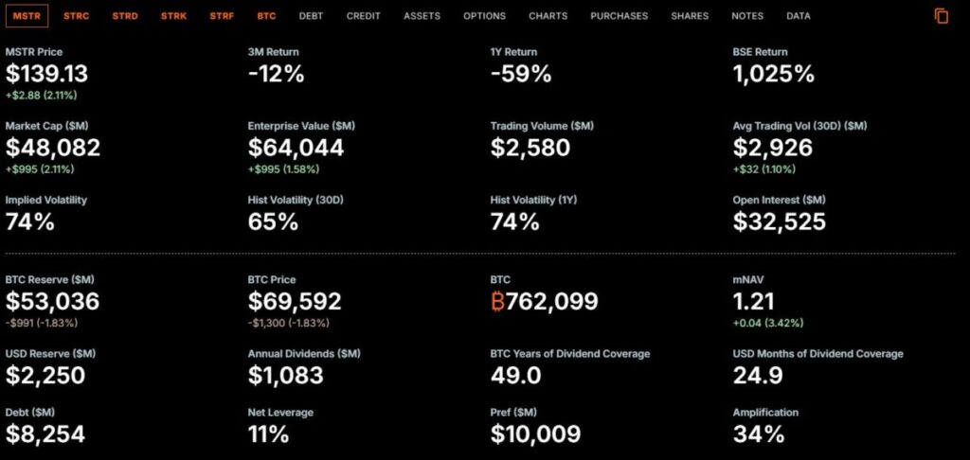Click the BTC holdings value 762,099
The height and width of the screenshot is (460, 970).
545,302
